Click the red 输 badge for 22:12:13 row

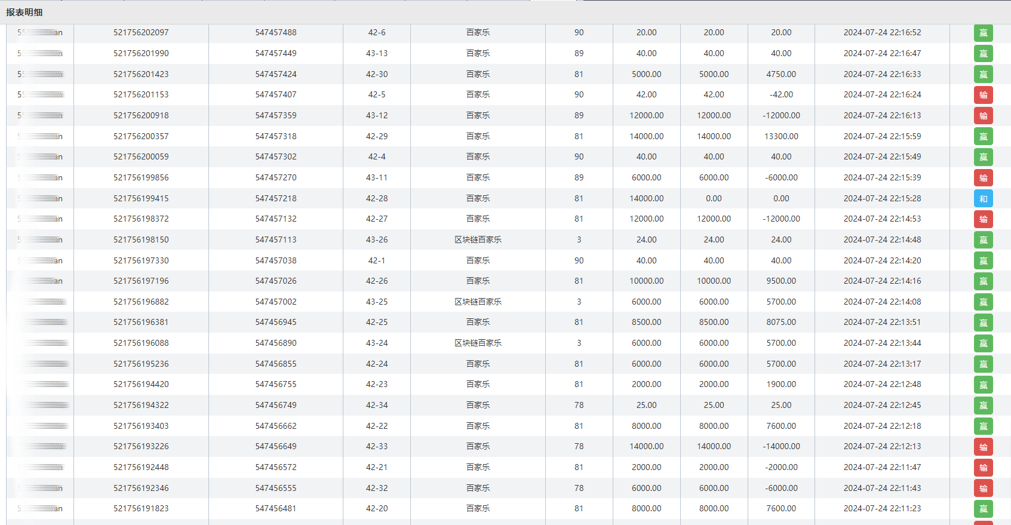[x=983, y=447]
